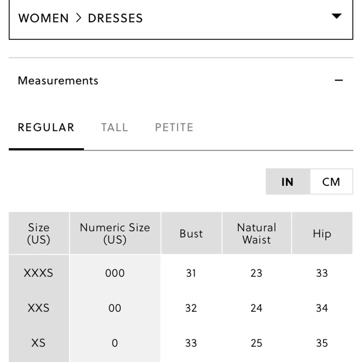Screen dimensions: 362x362
Task: Switch to the TALL tab
Action: [114, 127]
